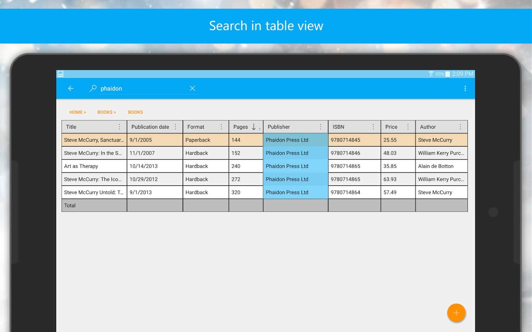Click the search magnifier icon
The image size is (532, 332).
click(93, 89)
